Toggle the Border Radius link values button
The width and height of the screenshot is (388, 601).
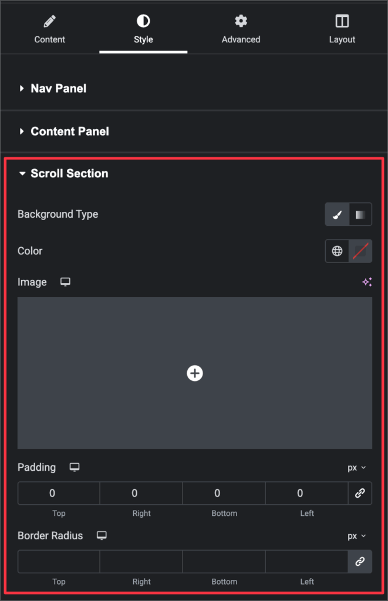click(x=360, y=562)
